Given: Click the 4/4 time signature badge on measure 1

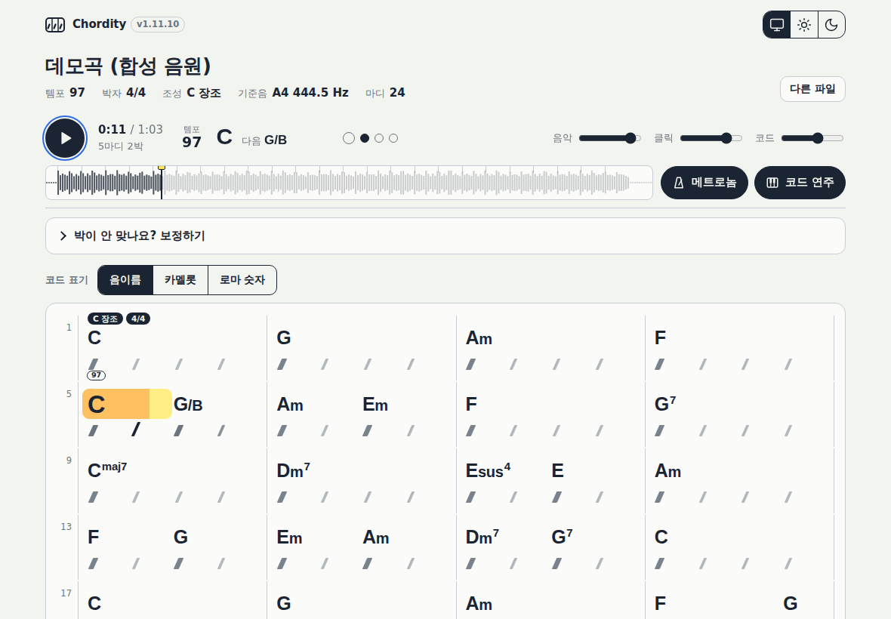Looking at the screenshot, I should (x=138, y=319).
